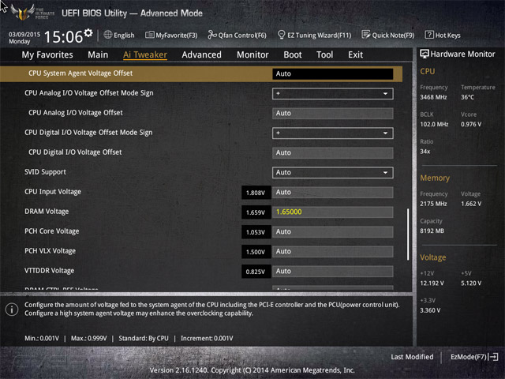Click the MyFavorite(F3) label
This screenshot has height=379, width=505.
point(177,35)
